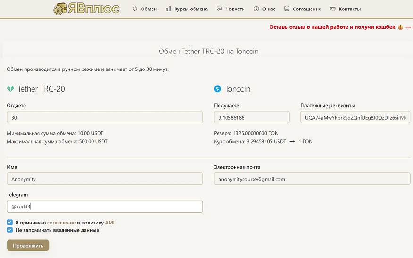
Task: Open the Курсы обмена menu item
Action: coord(191,9)
